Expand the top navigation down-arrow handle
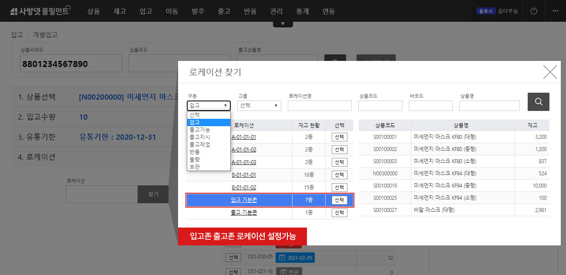 pyautogui.click(x=283, y=23)
